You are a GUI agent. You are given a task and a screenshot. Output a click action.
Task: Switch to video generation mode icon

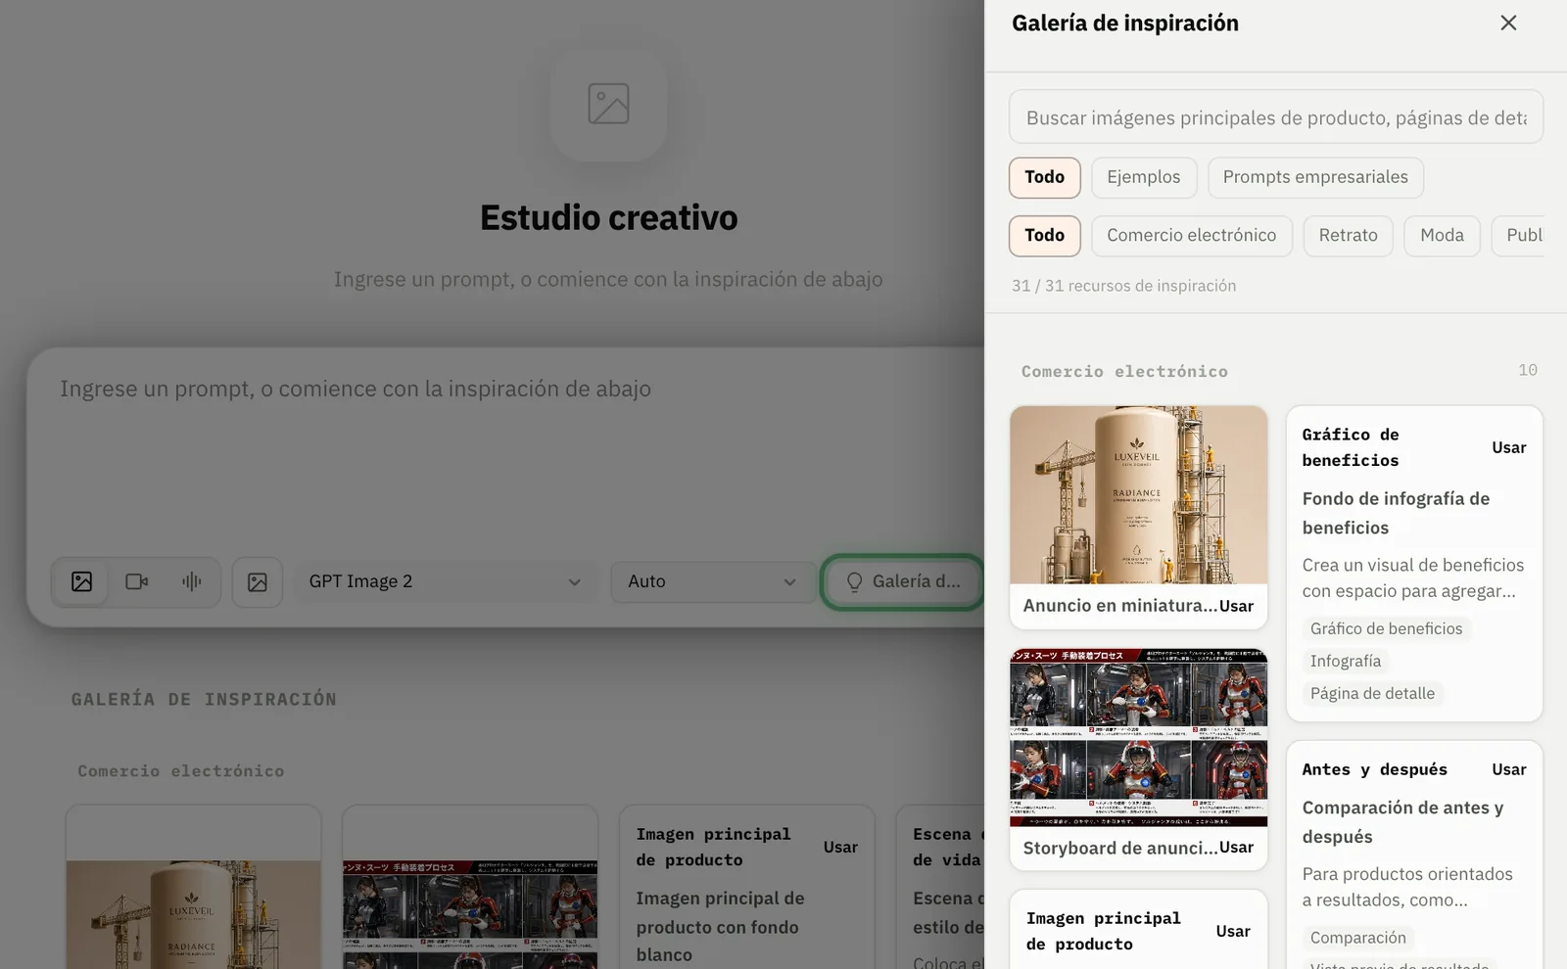pyautogui.click(x=137, y=581)
